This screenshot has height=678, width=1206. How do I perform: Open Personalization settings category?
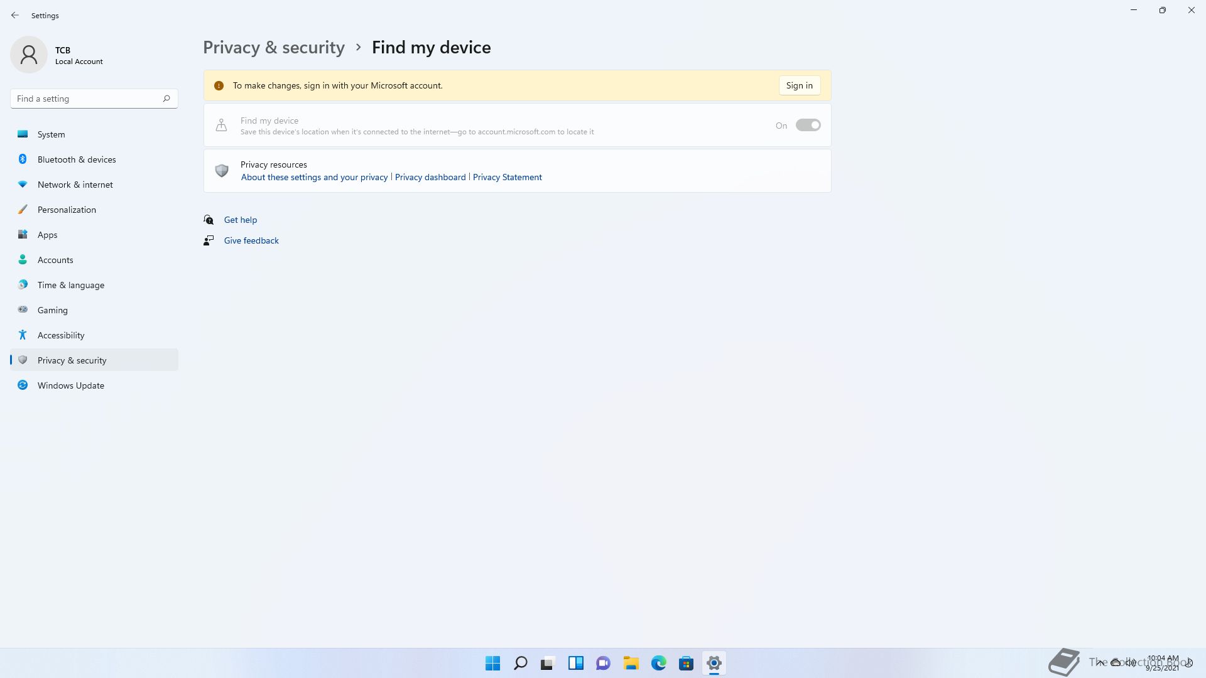pyautogui.click(x=94, y=210)
